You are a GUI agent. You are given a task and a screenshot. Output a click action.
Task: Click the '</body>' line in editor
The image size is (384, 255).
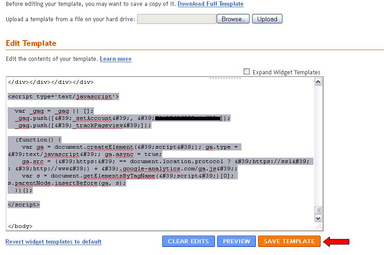tap(20, 226)
